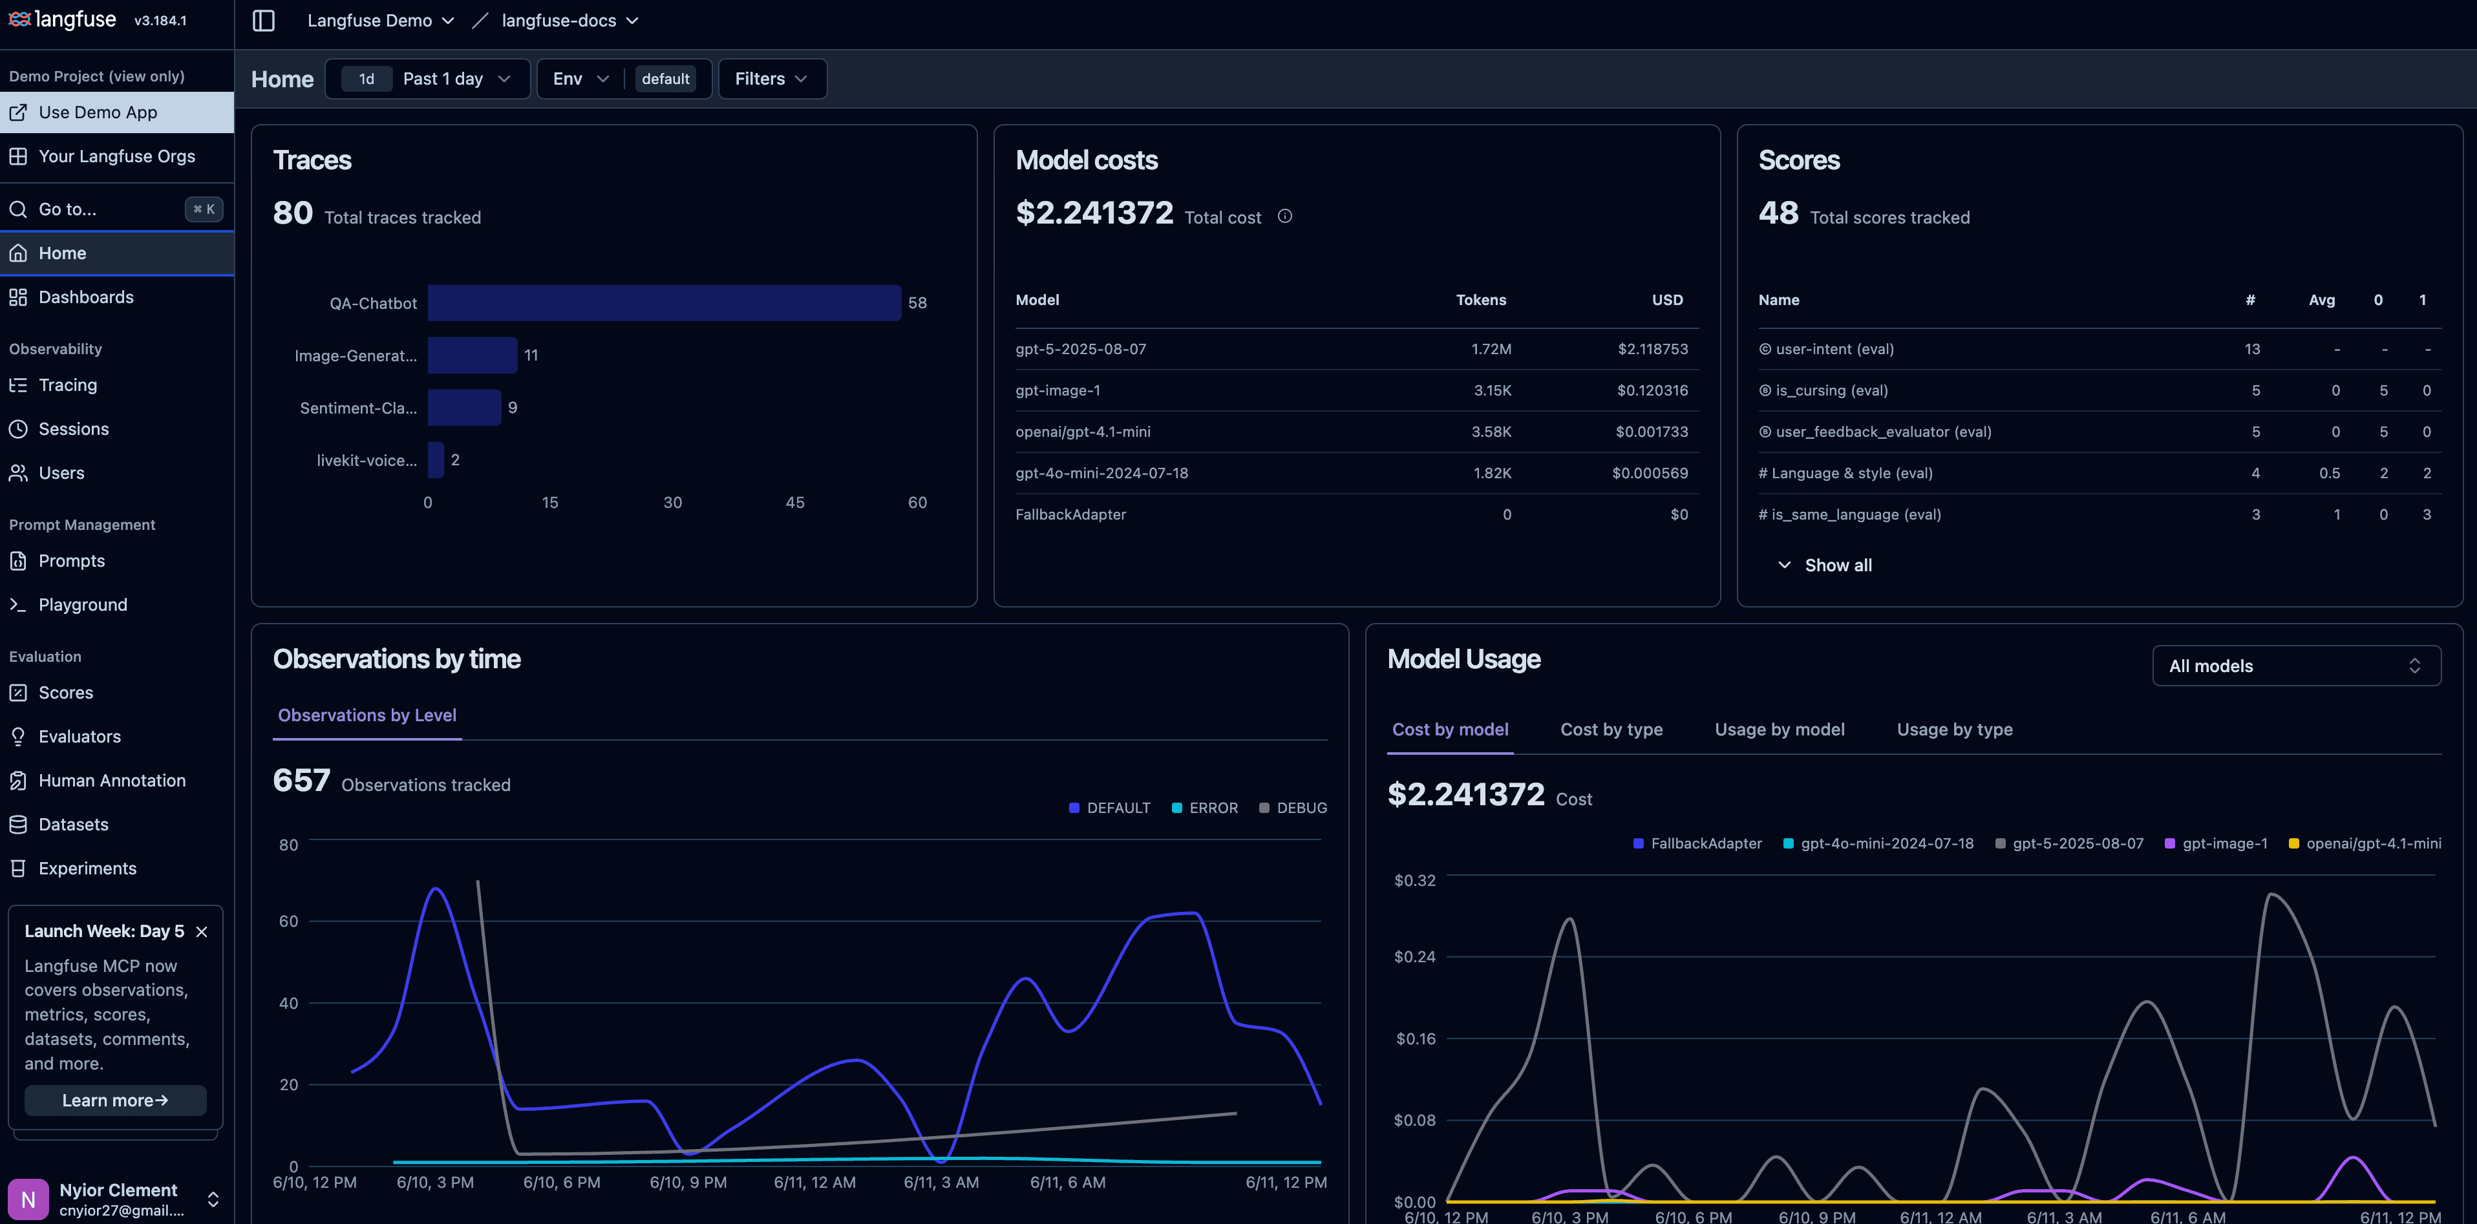Click the Home house icon in sidebar
The width and height of the screenshot is (2477, 1224).
tap(18, 253)
